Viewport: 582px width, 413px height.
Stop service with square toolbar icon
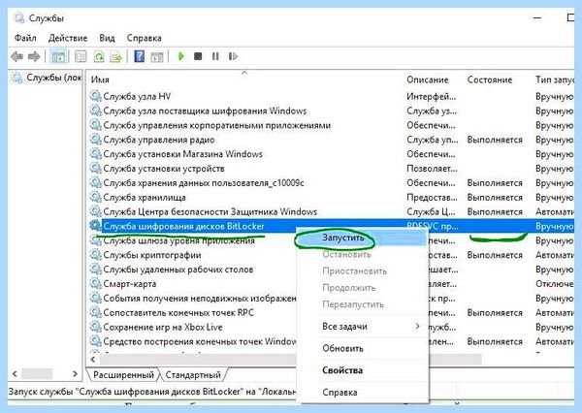[198, 56]
